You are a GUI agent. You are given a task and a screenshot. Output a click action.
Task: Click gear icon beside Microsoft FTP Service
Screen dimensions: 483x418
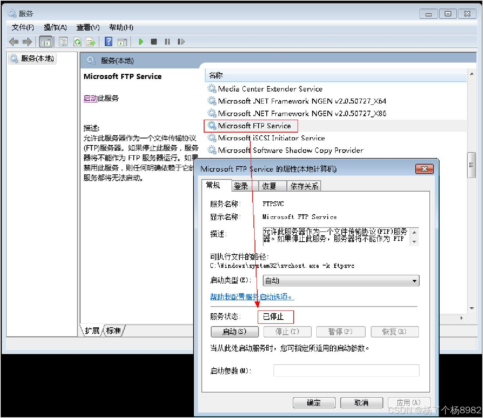tap(212, 126)
